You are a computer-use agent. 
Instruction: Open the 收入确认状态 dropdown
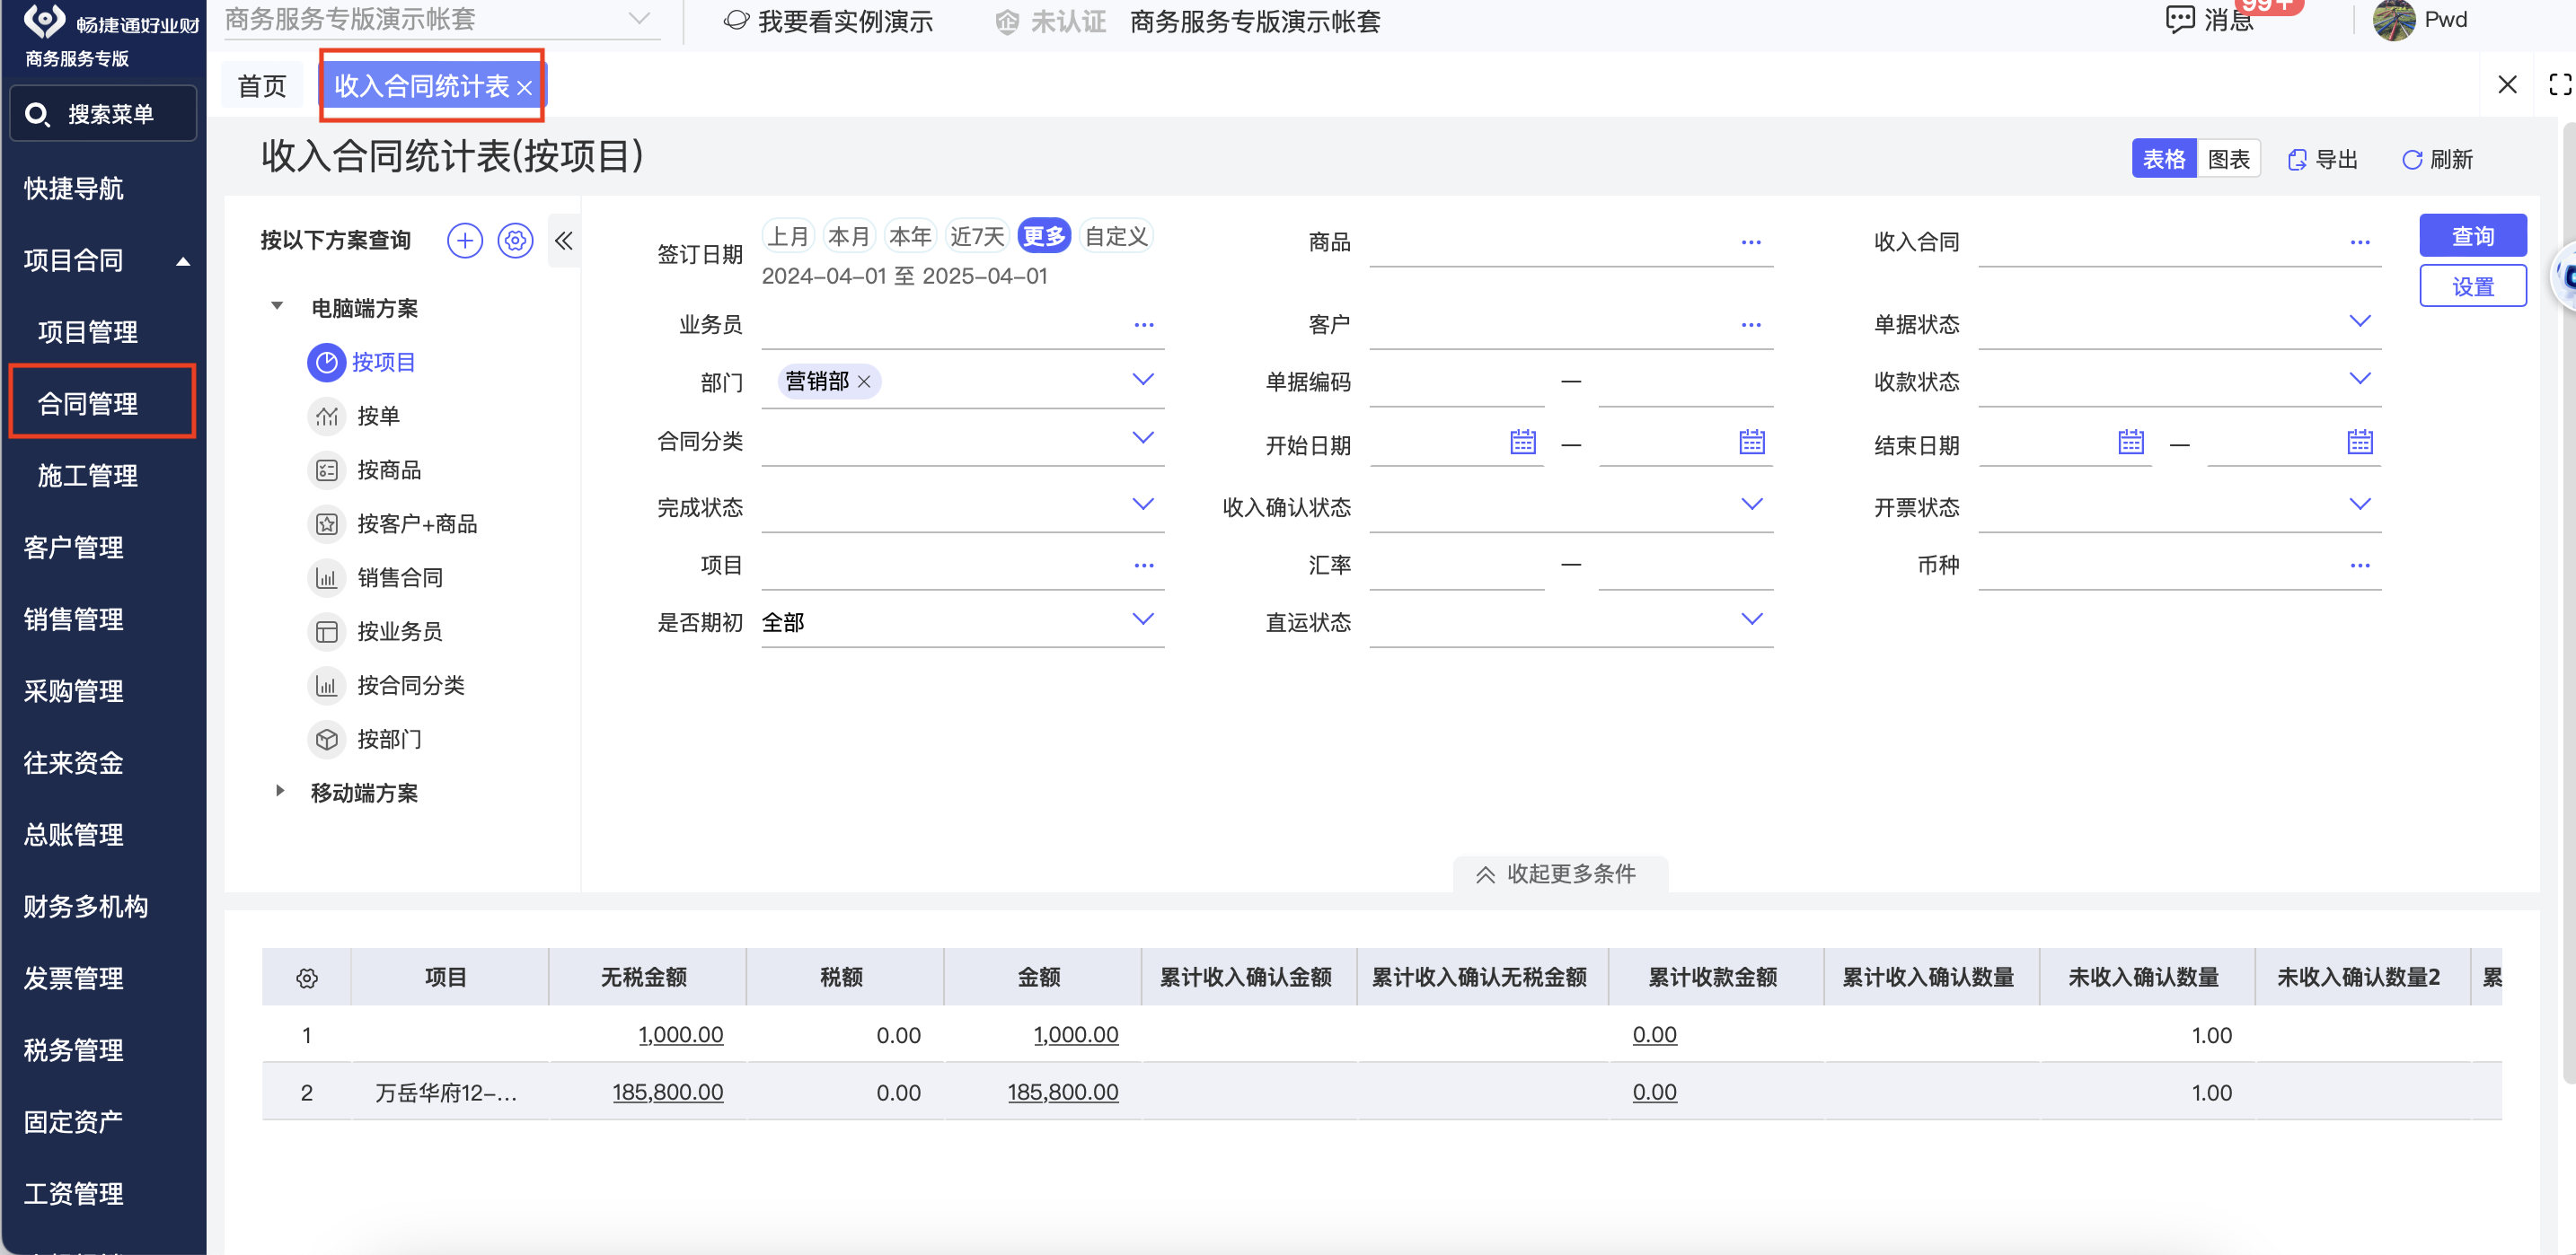(x=1752, y=505)
